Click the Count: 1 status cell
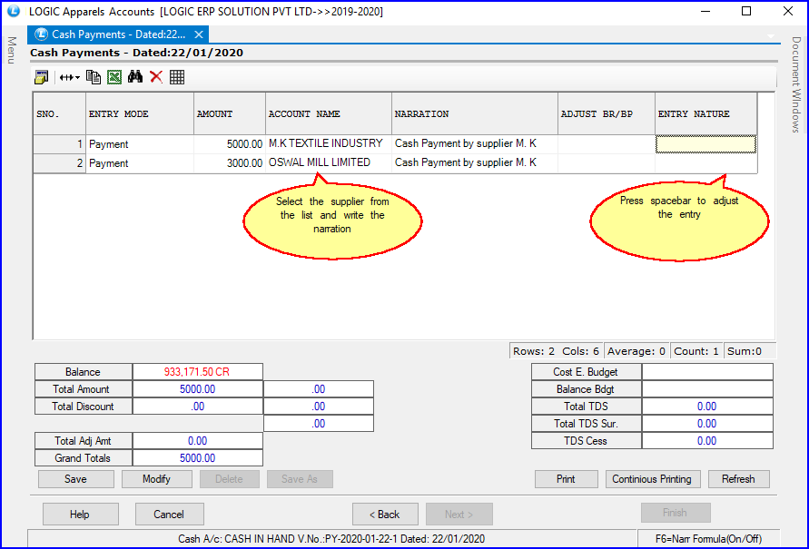809x549 pixels. (x=696, y=351)
